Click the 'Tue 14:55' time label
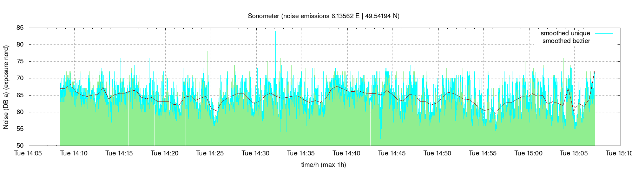Image resolution: width=632 pixels, height=175 pixels. 483,153
